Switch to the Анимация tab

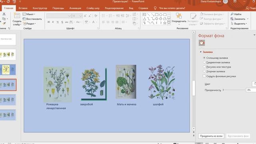pyautogui.click(x=75, y=8)
